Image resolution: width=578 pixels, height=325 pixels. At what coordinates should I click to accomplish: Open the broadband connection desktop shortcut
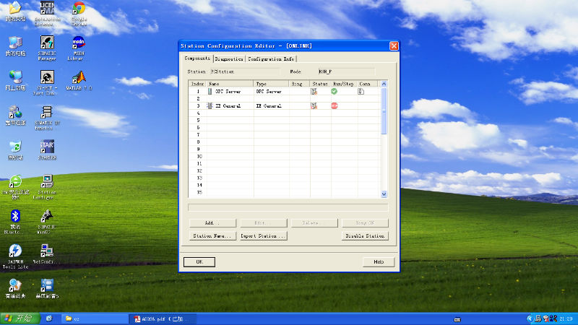[15, 116]
